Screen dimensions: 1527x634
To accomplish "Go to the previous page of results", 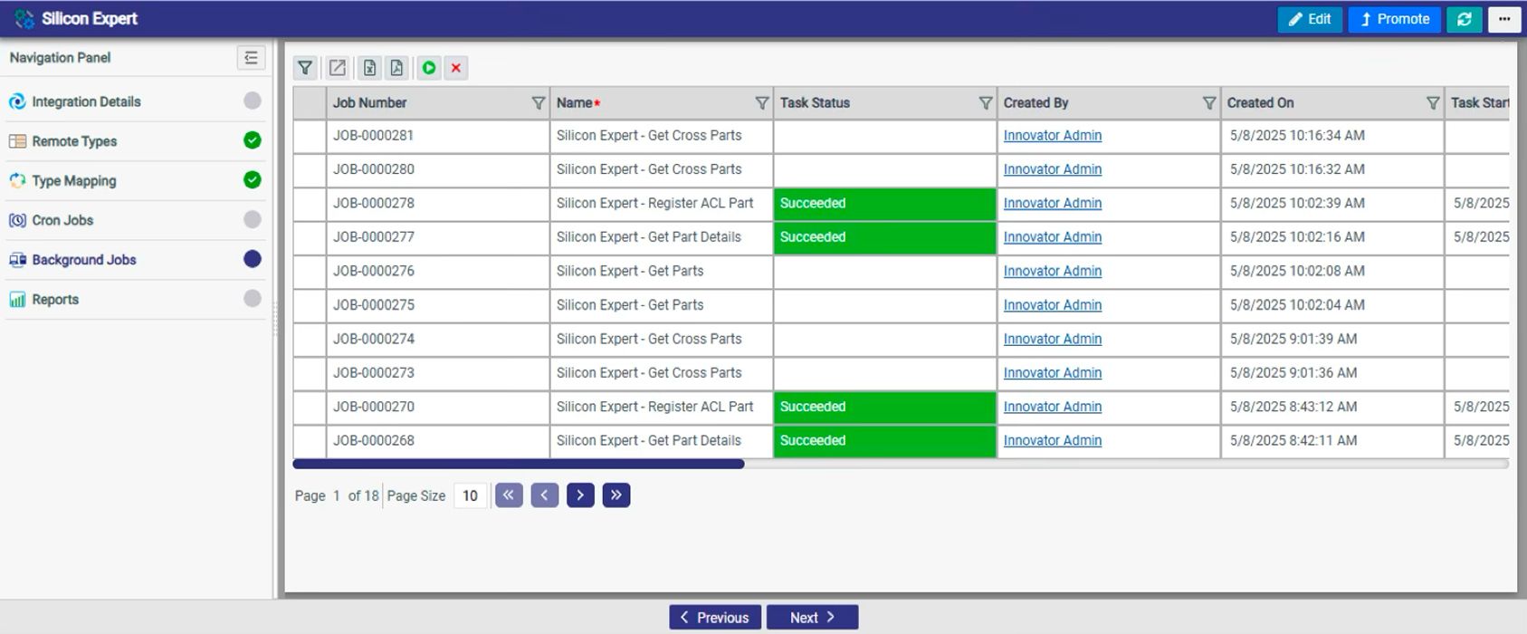I will point(544,495).
